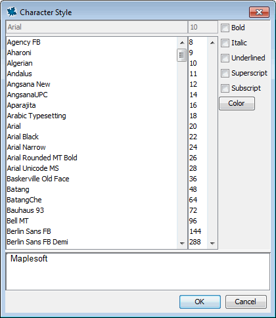Confirm with the OK button
This screenshot has height=318, width=276.
click(200, 302)
